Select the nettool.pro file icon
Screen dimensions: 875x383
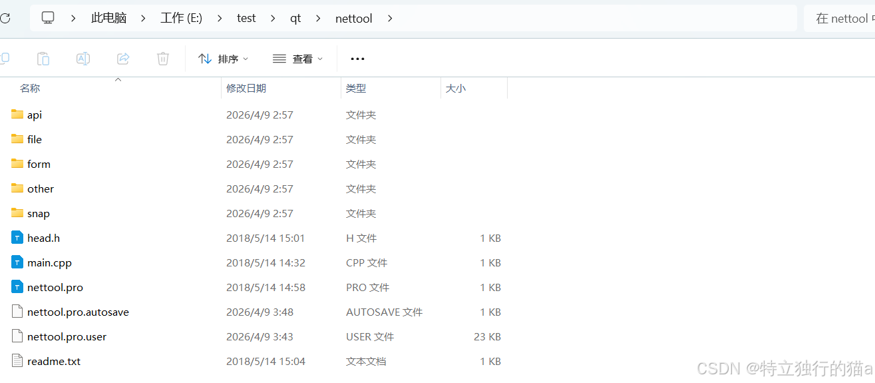point(17,286)
